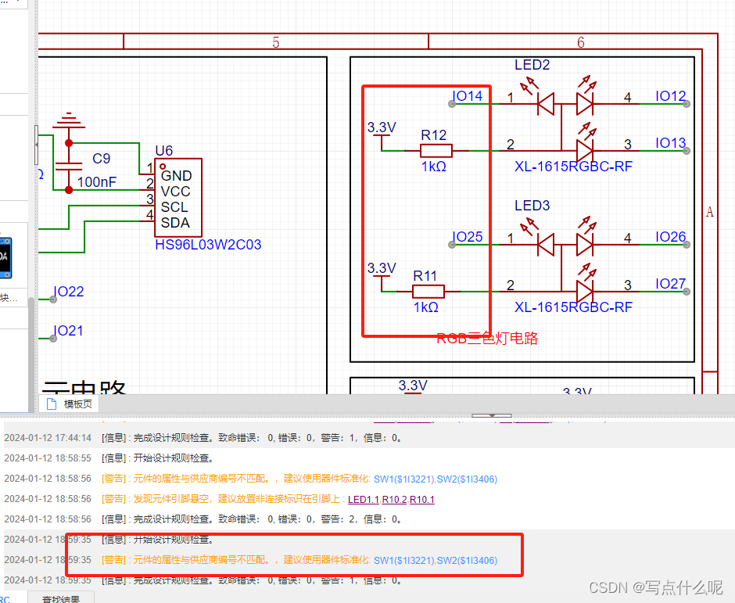Select the R12 resistor symbol
The width and height of the screenshot is (735, 603).
[x=436, y=151]
